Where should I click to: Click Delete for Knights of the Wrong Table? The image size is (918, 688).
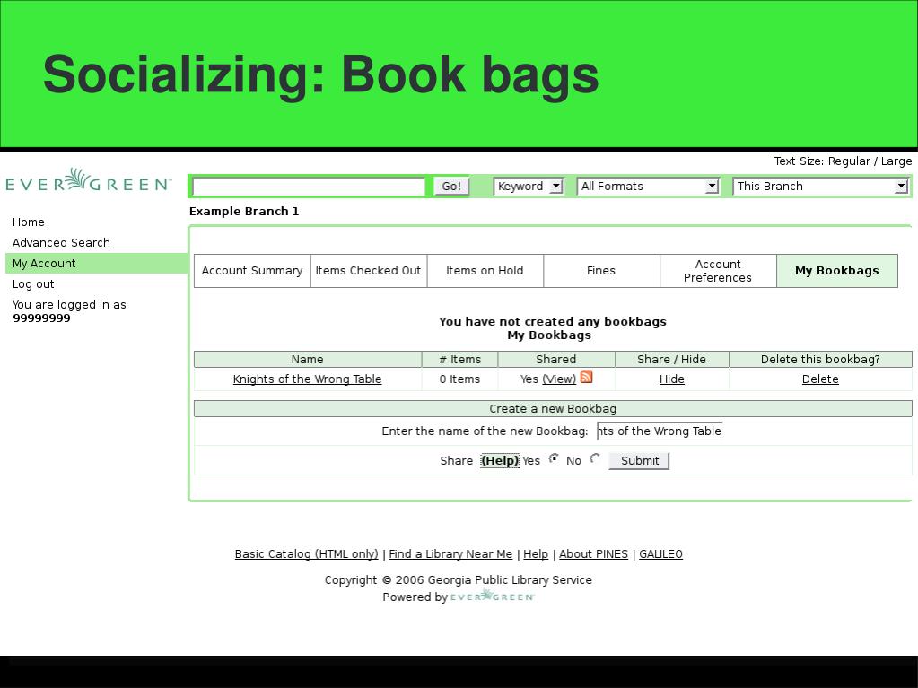click(820, 379)
